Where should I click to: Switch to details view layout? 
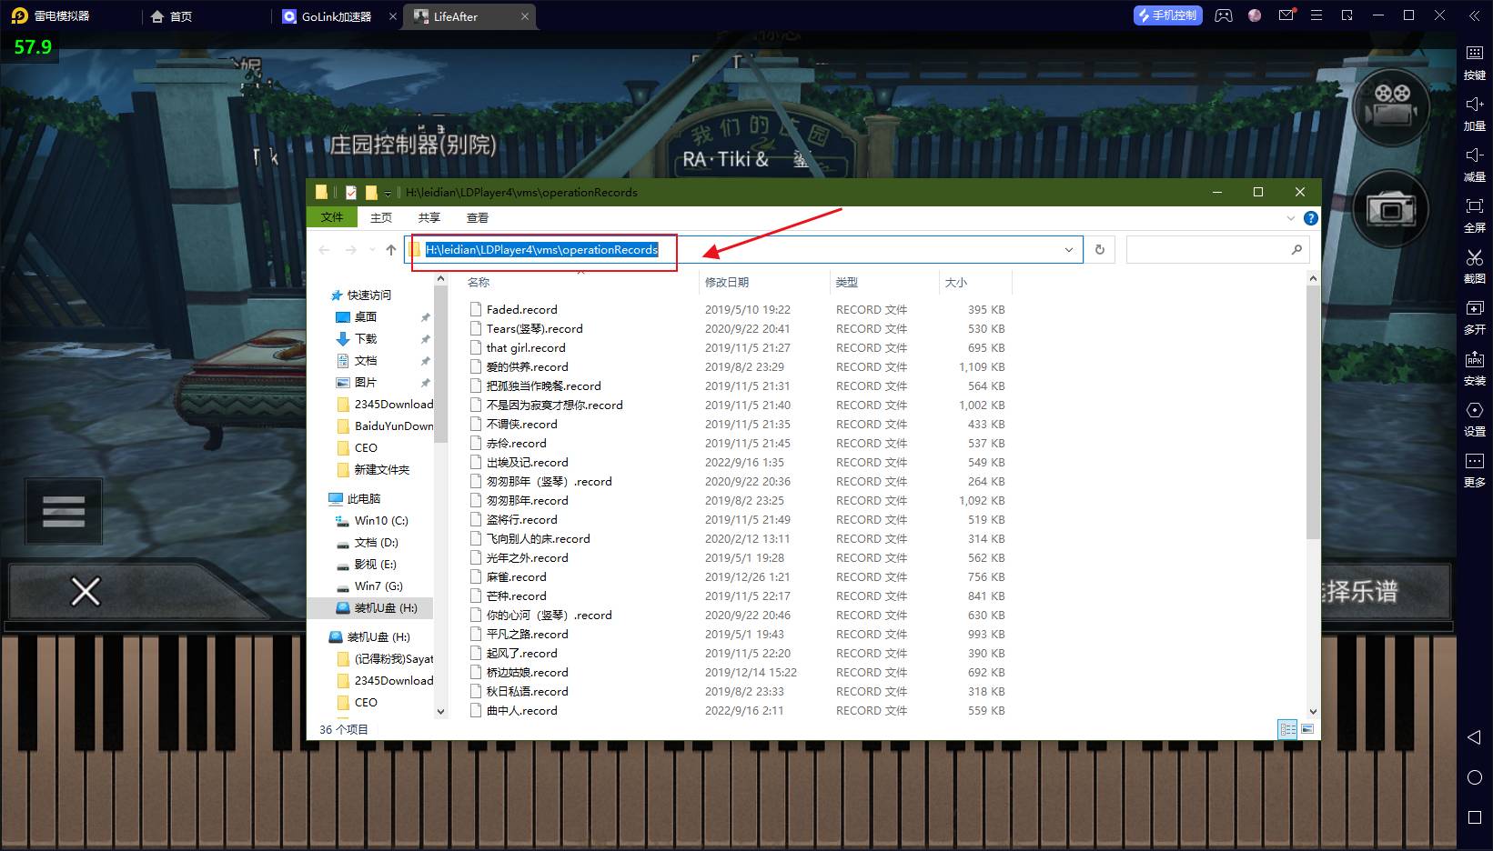coord(1287,729)
